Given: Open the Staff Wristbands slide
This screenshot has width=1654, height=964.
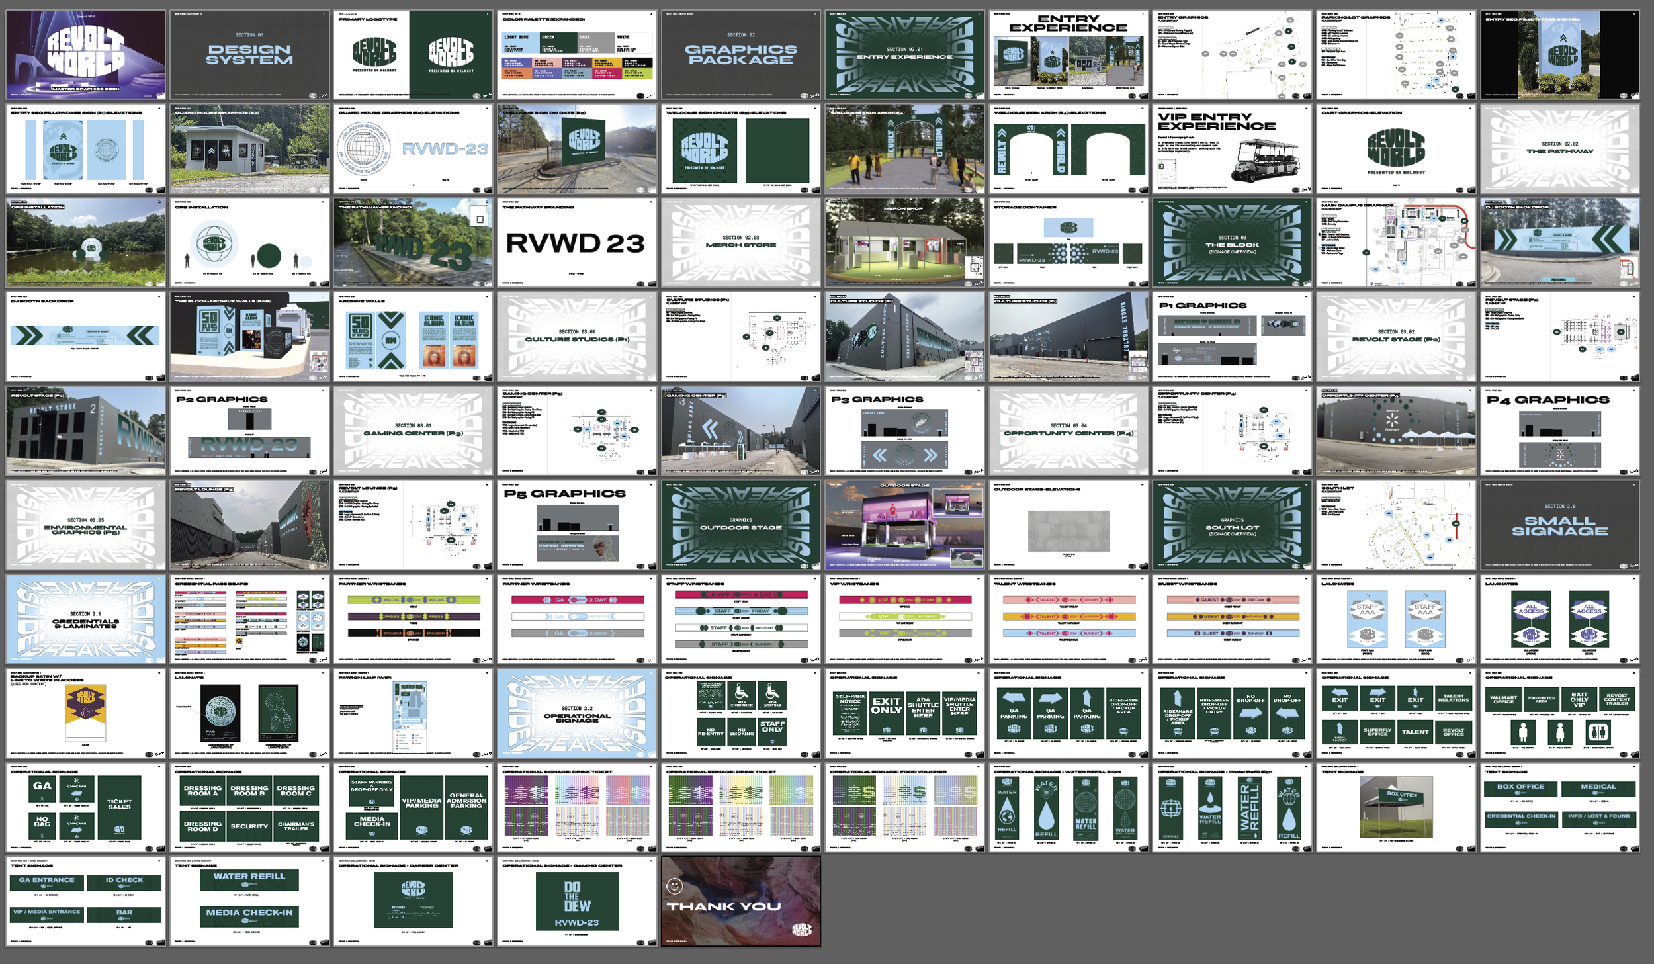Looking at the screenshot, I should point(741,619).
